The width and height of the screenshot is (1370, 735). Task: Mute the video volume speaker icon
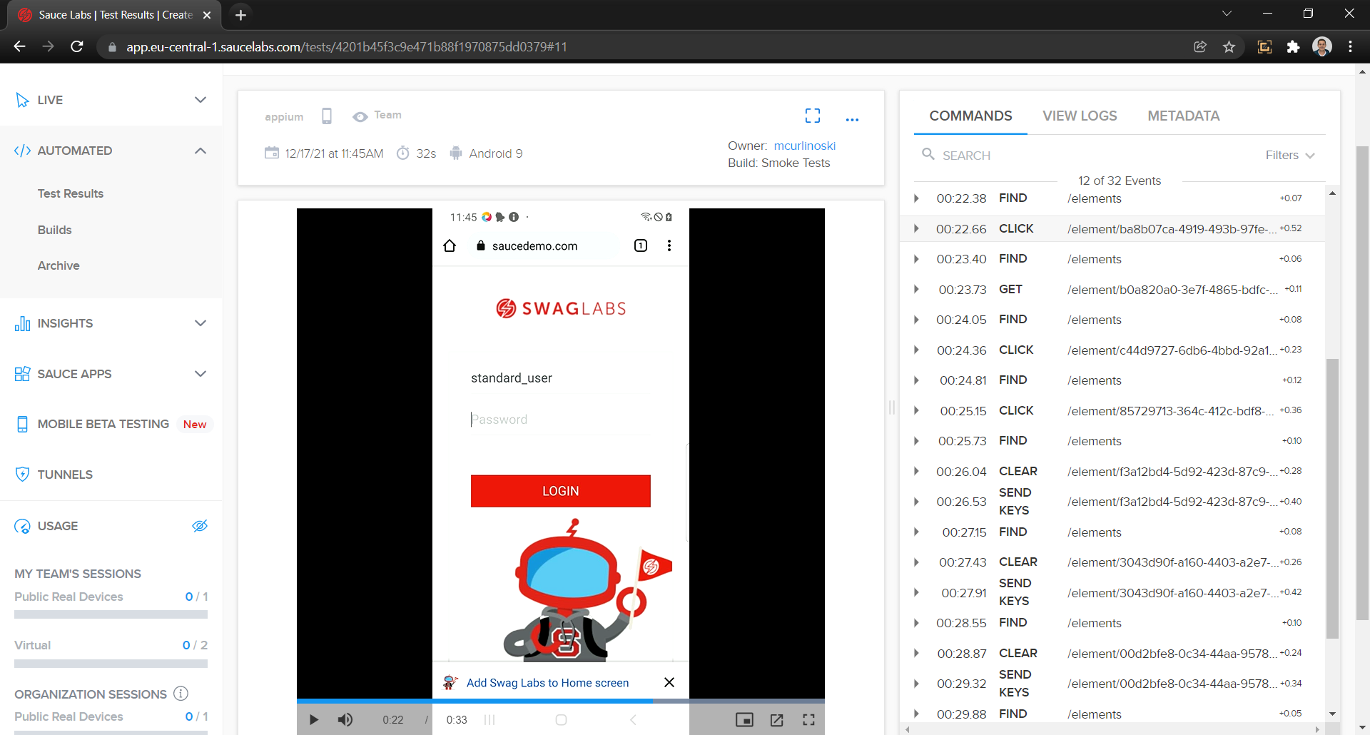[345, 719]
